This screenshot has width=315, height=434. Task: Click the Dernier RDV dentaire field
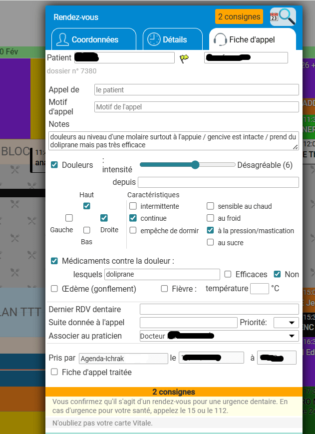(219, 309)
